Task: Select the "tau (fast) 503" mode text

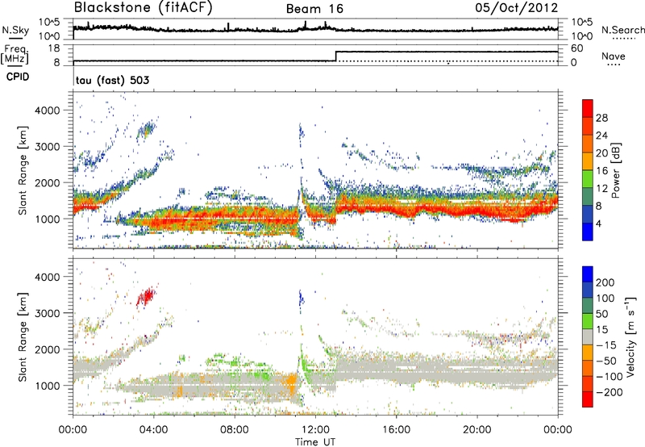Action: click(112, 80)
